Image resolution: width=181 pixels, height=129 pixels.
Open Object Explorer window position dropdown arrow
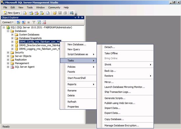tap(75, 18)
